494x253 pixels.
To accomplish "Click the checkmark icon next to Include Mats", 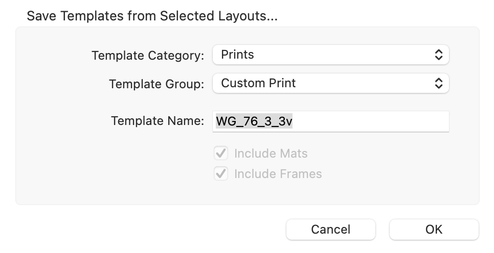I will pyautogui.click(x=221, y=154).
